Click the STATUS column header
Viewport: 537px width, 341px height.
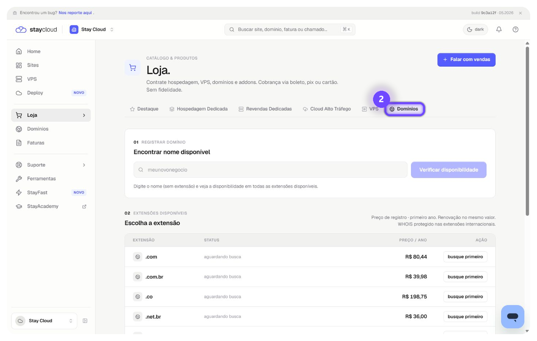[211, 240]
